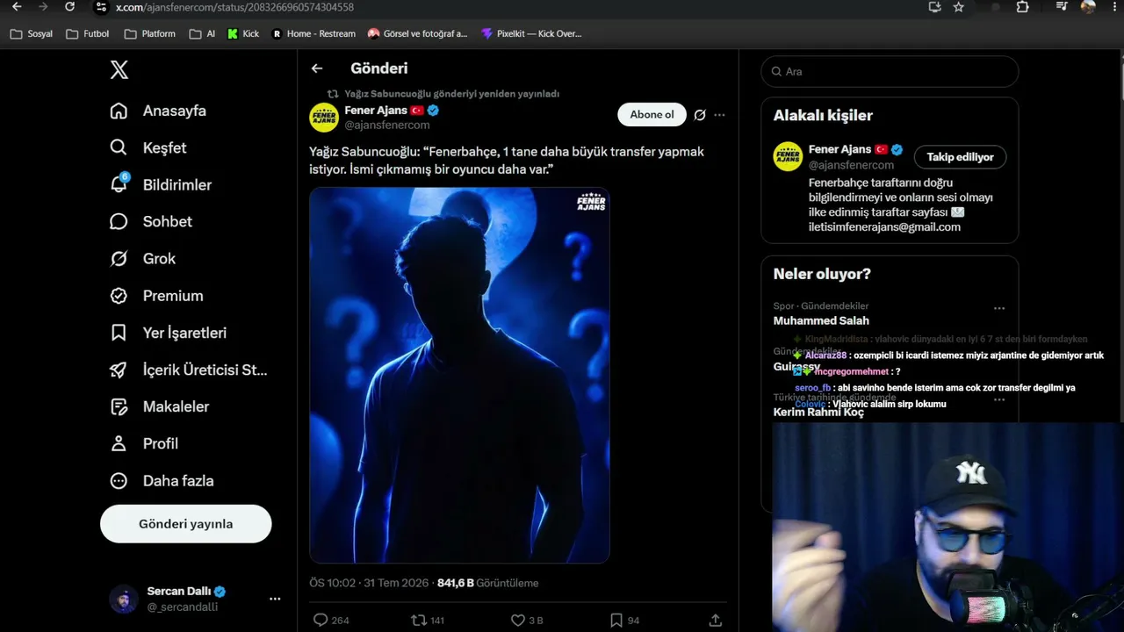Open Makaleler in the sidebar
This screenshot has width=1124, height=632.
tap(159, 406)
